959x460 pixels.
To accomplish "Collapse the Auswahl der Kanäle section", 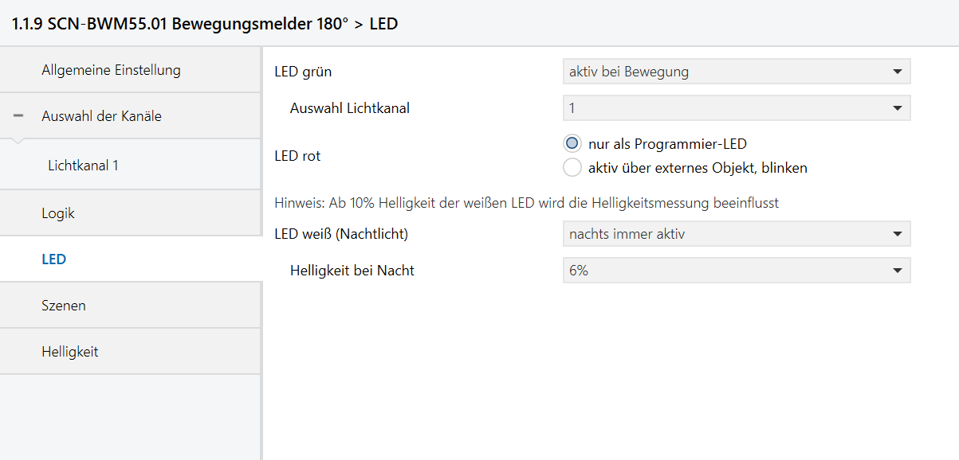I will click(18, 116).
